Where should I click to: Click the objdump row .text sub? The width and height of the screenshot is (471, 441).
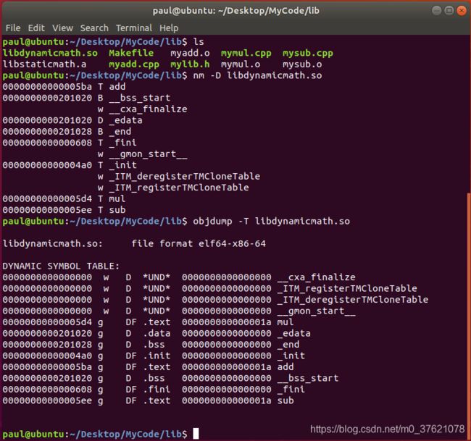pos(148,400)
